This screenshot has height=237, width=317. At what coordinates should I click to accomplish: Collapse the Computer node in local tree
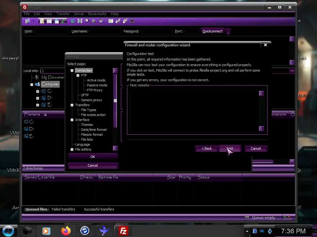[32, 85]
